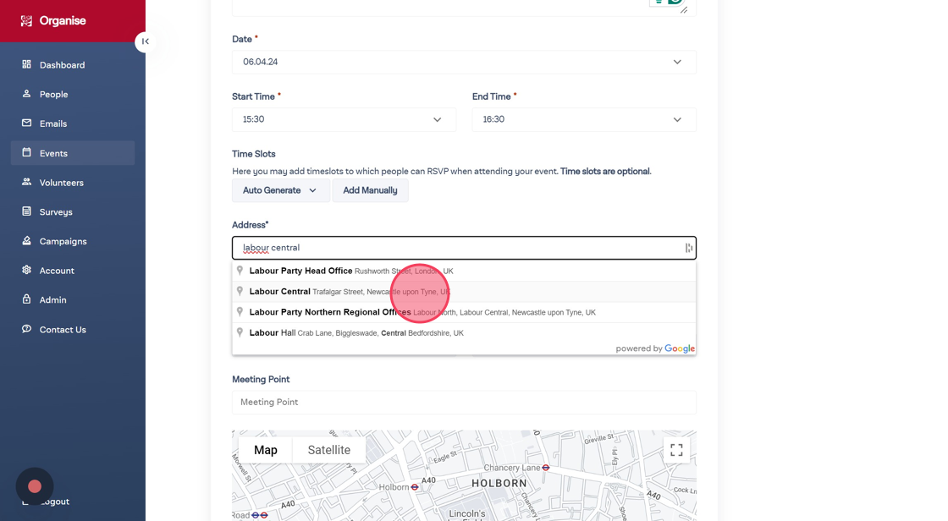Click the Emails envelope icon

[26, 123]
